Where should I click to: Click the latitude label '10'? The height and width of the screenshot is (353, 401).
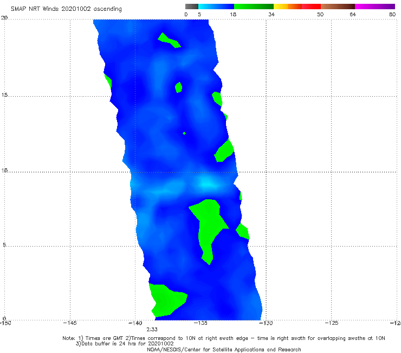click(4, 171)
